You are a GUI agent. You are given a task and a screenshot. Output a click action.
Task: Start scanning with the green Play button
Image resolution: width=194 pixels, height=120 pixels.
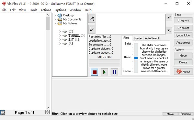pos(104,72)
